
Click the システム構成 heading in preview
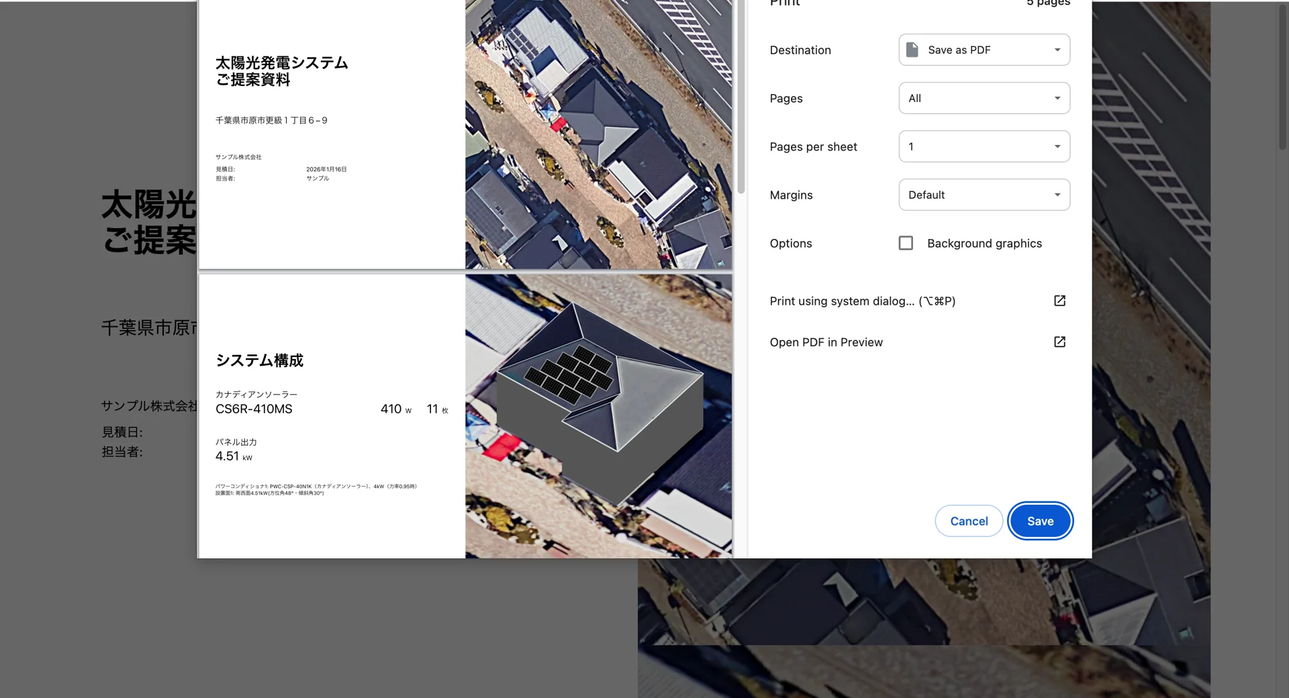pyautogui.click(x=259, y=360)
